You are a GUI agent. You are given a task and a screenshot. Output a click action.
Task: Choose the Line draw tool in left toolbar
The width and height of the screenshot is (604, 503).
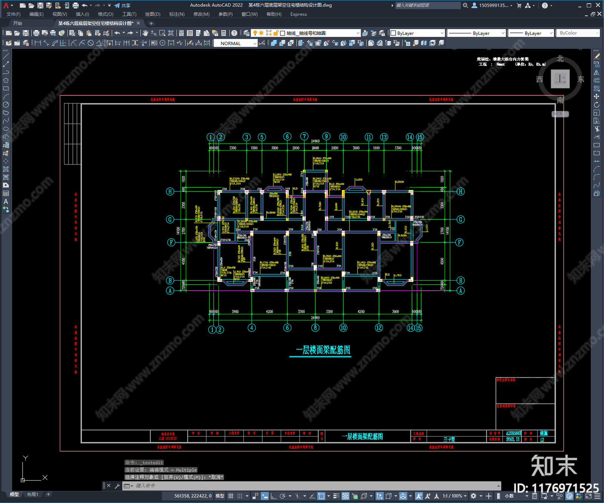coord(6,56)
